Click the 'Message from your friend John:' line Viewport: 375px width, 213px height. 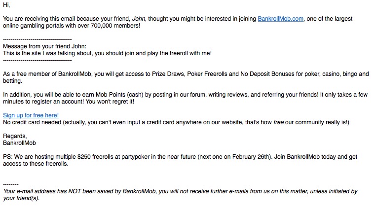click(45, 46)
